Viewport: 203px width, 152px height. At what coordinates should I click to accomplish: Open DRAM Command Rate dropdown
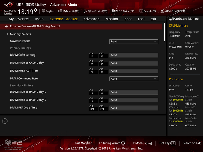(x=134, y=79)
